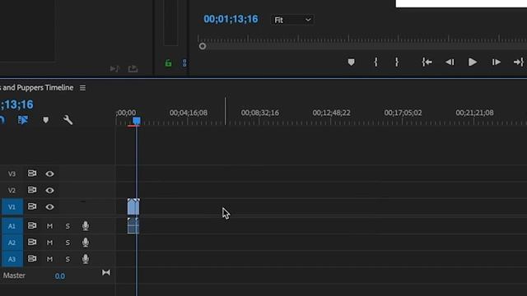Click the 00;04;16;08 ruler mark
Screen dimensions: 527x296
pyautogui.click(x=189, y=113)
